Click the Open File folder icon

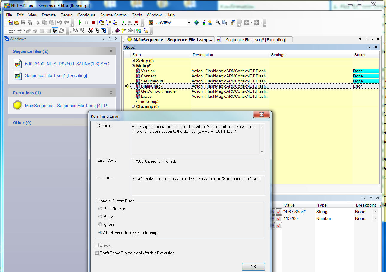17,22
